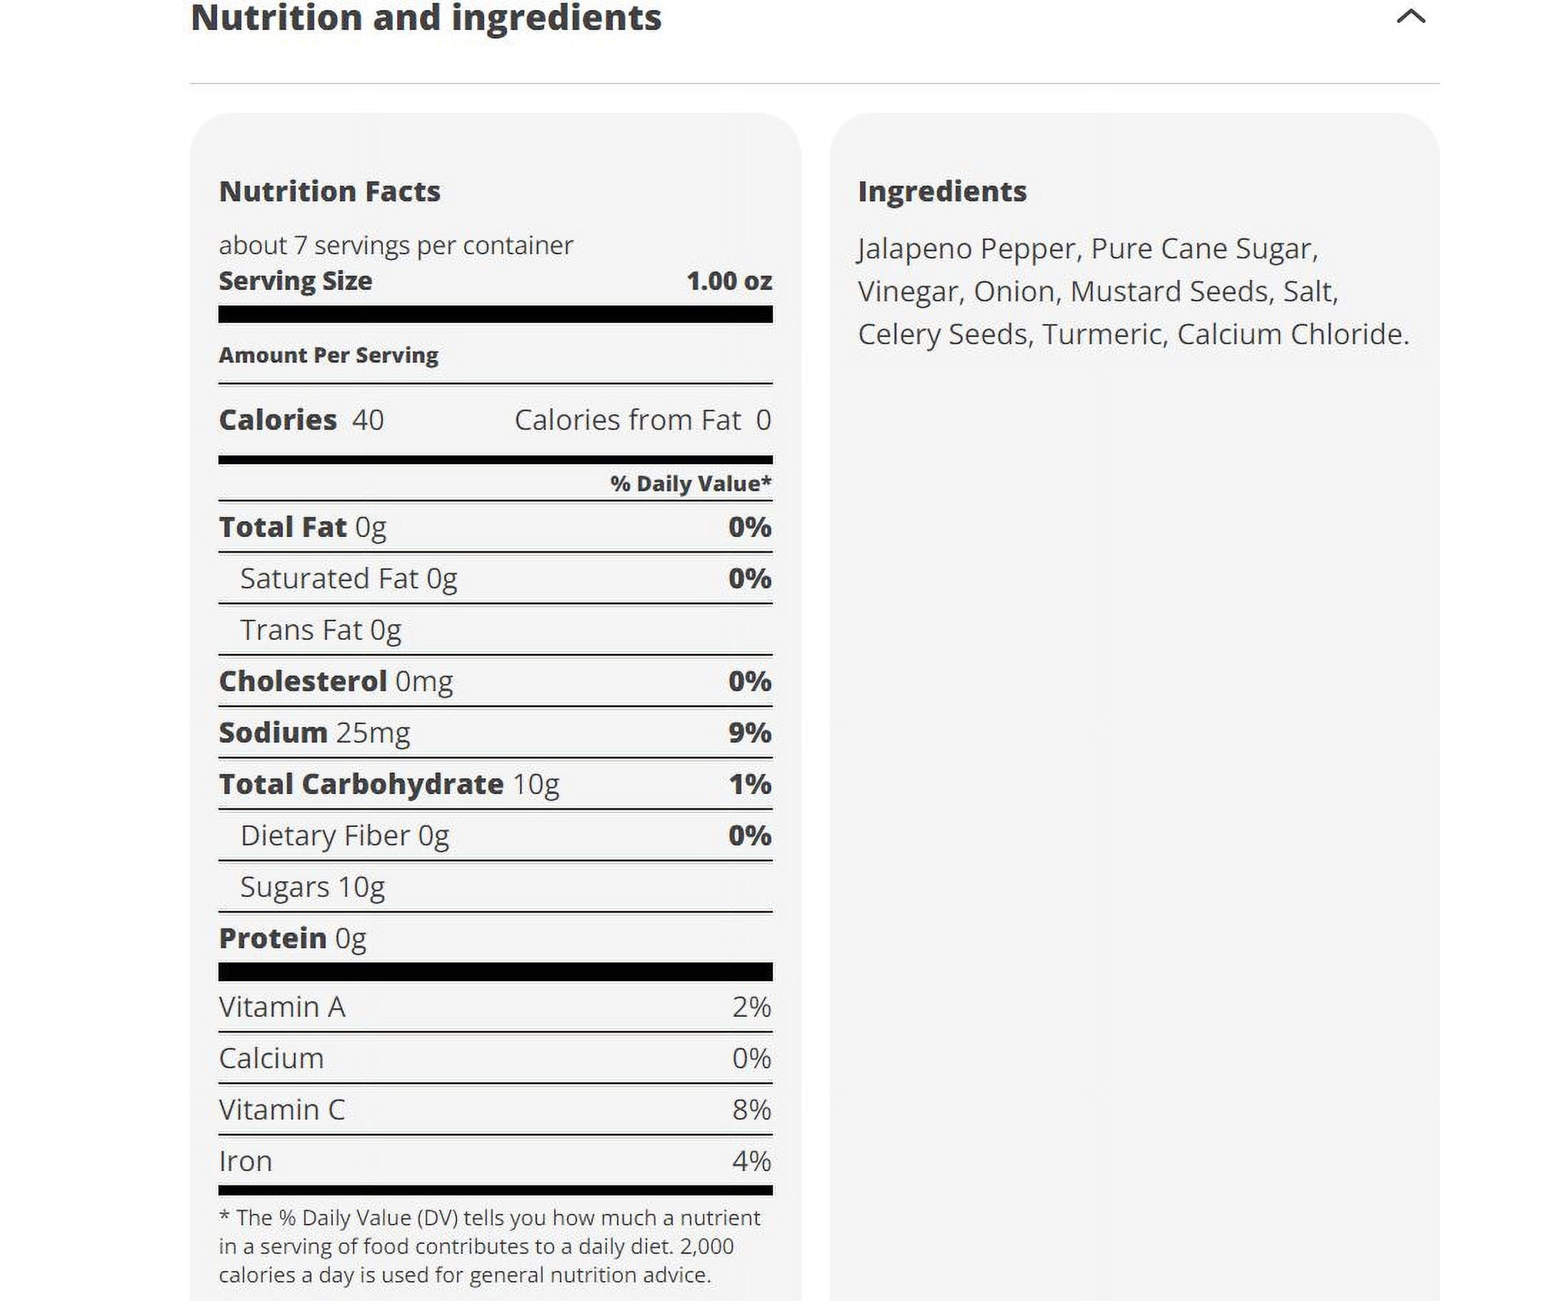Collapse the Nutrition and ingredients section
The height and width of the screenshot is (1301, 1557).
[1410, 16]
